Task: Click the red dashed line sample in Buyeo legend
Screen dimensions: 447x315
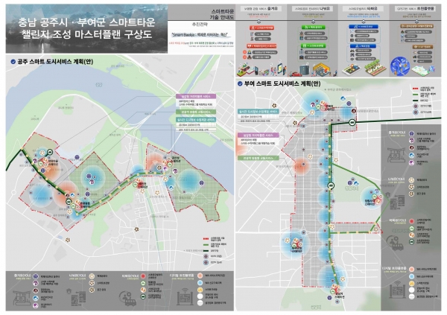Action: 415,89
